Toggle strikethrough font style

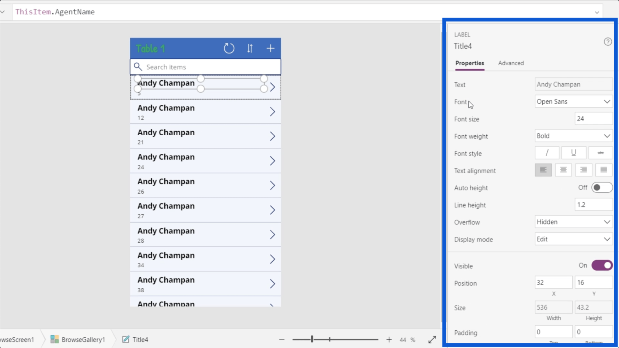[600, 153]
